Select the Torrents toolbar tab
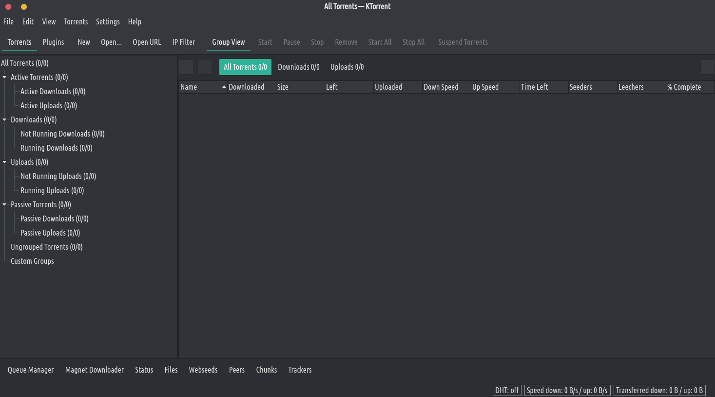The width and height of the screenshot is (715, 397). 19,42
